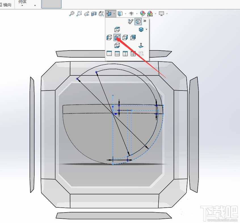Image resolution: width=240 pixels, height=223 pixels.
Task: Select the Front view cube in the flyout
Action: point(117,37)
